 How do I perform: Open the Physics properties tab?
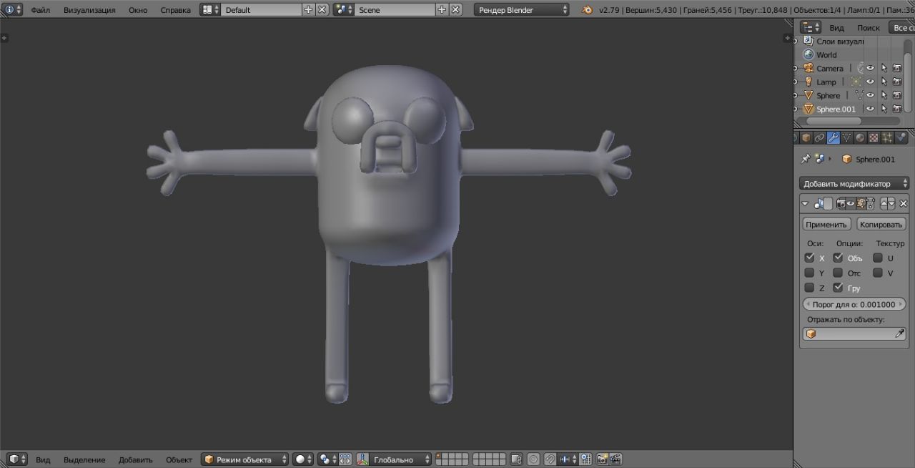tap(901, 137)
